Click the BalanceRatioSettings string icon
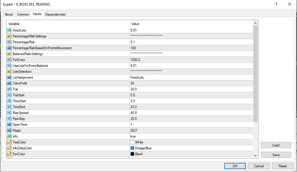The width and height of the screenshot is (297, 172). (9, 54)
